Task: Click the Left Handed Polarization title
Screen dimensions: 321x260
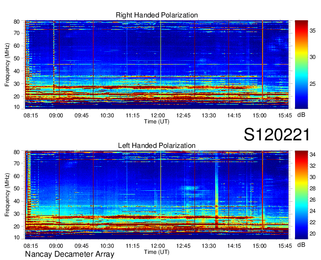Action: point(157,146)
